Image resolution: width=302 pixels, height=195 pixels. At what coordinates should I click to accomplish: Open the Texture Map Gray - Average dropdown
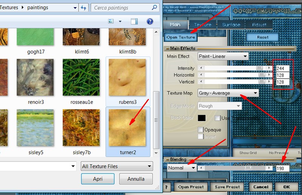[228, 93]
